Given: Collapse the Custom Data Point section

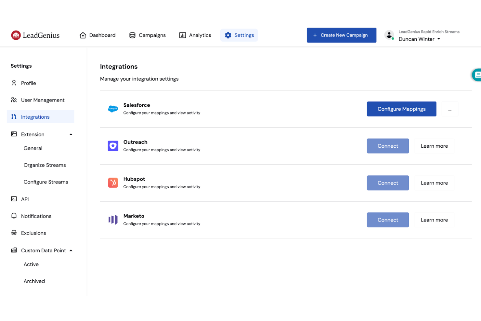Looking at the screenshot, I should [71, 250].
